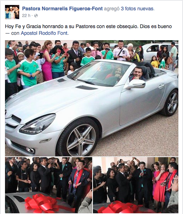The height and width of the screenshot is (214, 183).
Task: Click the white pickup truck in photo background
Action: (156, 51)
